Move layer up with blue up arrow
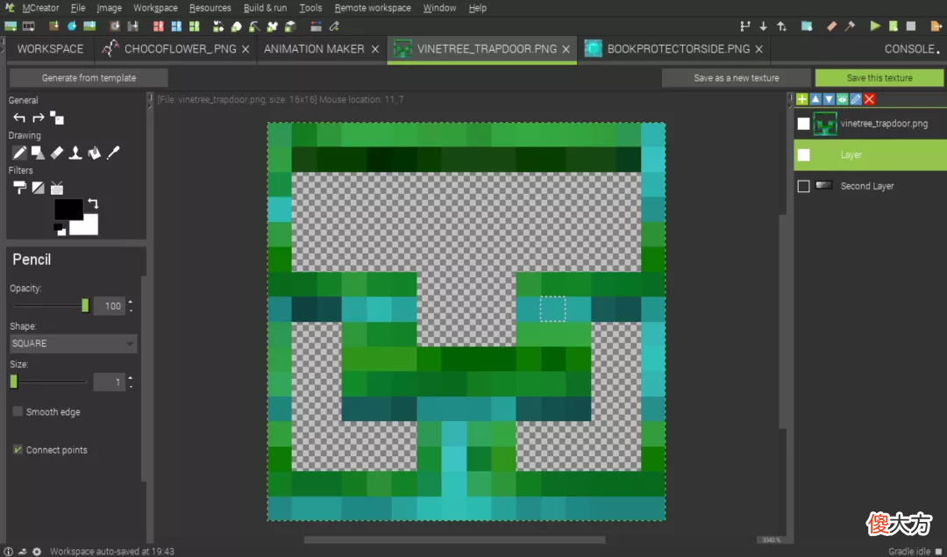This screenshot has width=947, height=557. coord(815,99)
